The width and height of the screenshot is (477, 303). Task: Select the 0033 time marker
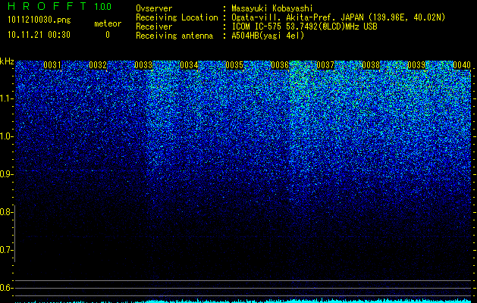[x=143, y=65]
